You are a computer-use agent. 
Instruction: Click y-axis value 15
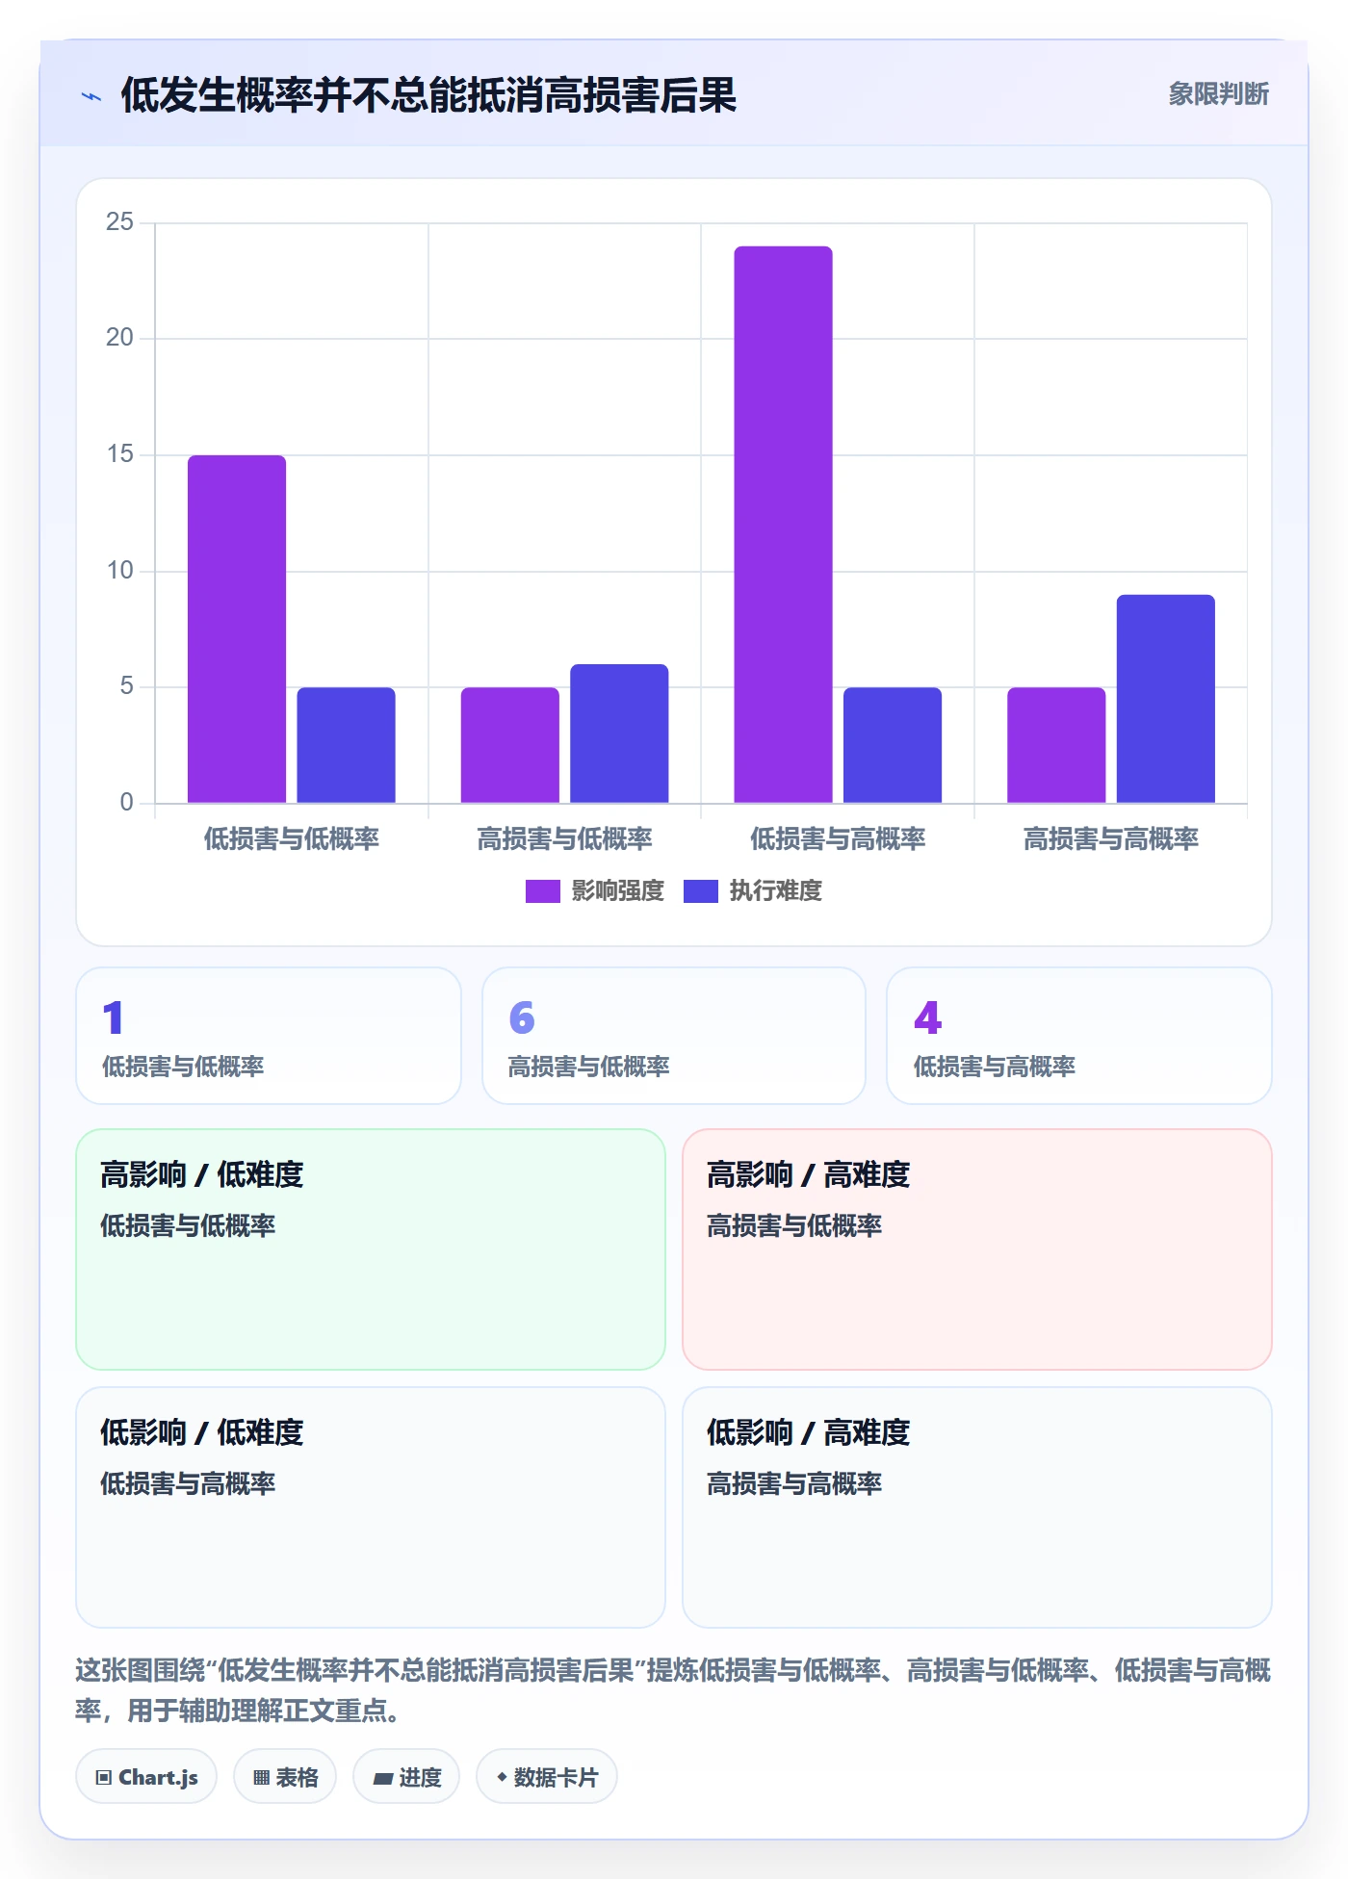click(120, 454)
